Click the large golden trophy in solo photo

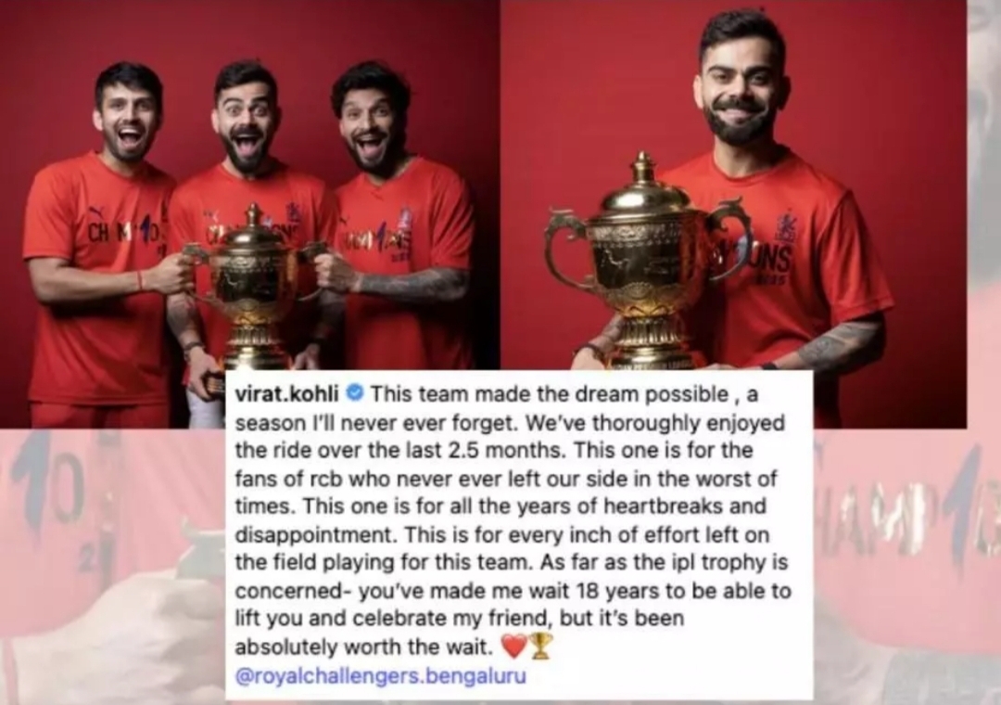coord(645,263)
